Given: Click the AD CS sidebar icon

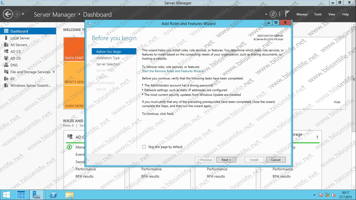Looking at the screenshot, I should (6, 51).
